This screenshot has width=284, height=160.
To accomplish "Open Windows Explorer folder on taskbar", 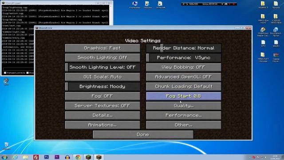I will [26, 157].
